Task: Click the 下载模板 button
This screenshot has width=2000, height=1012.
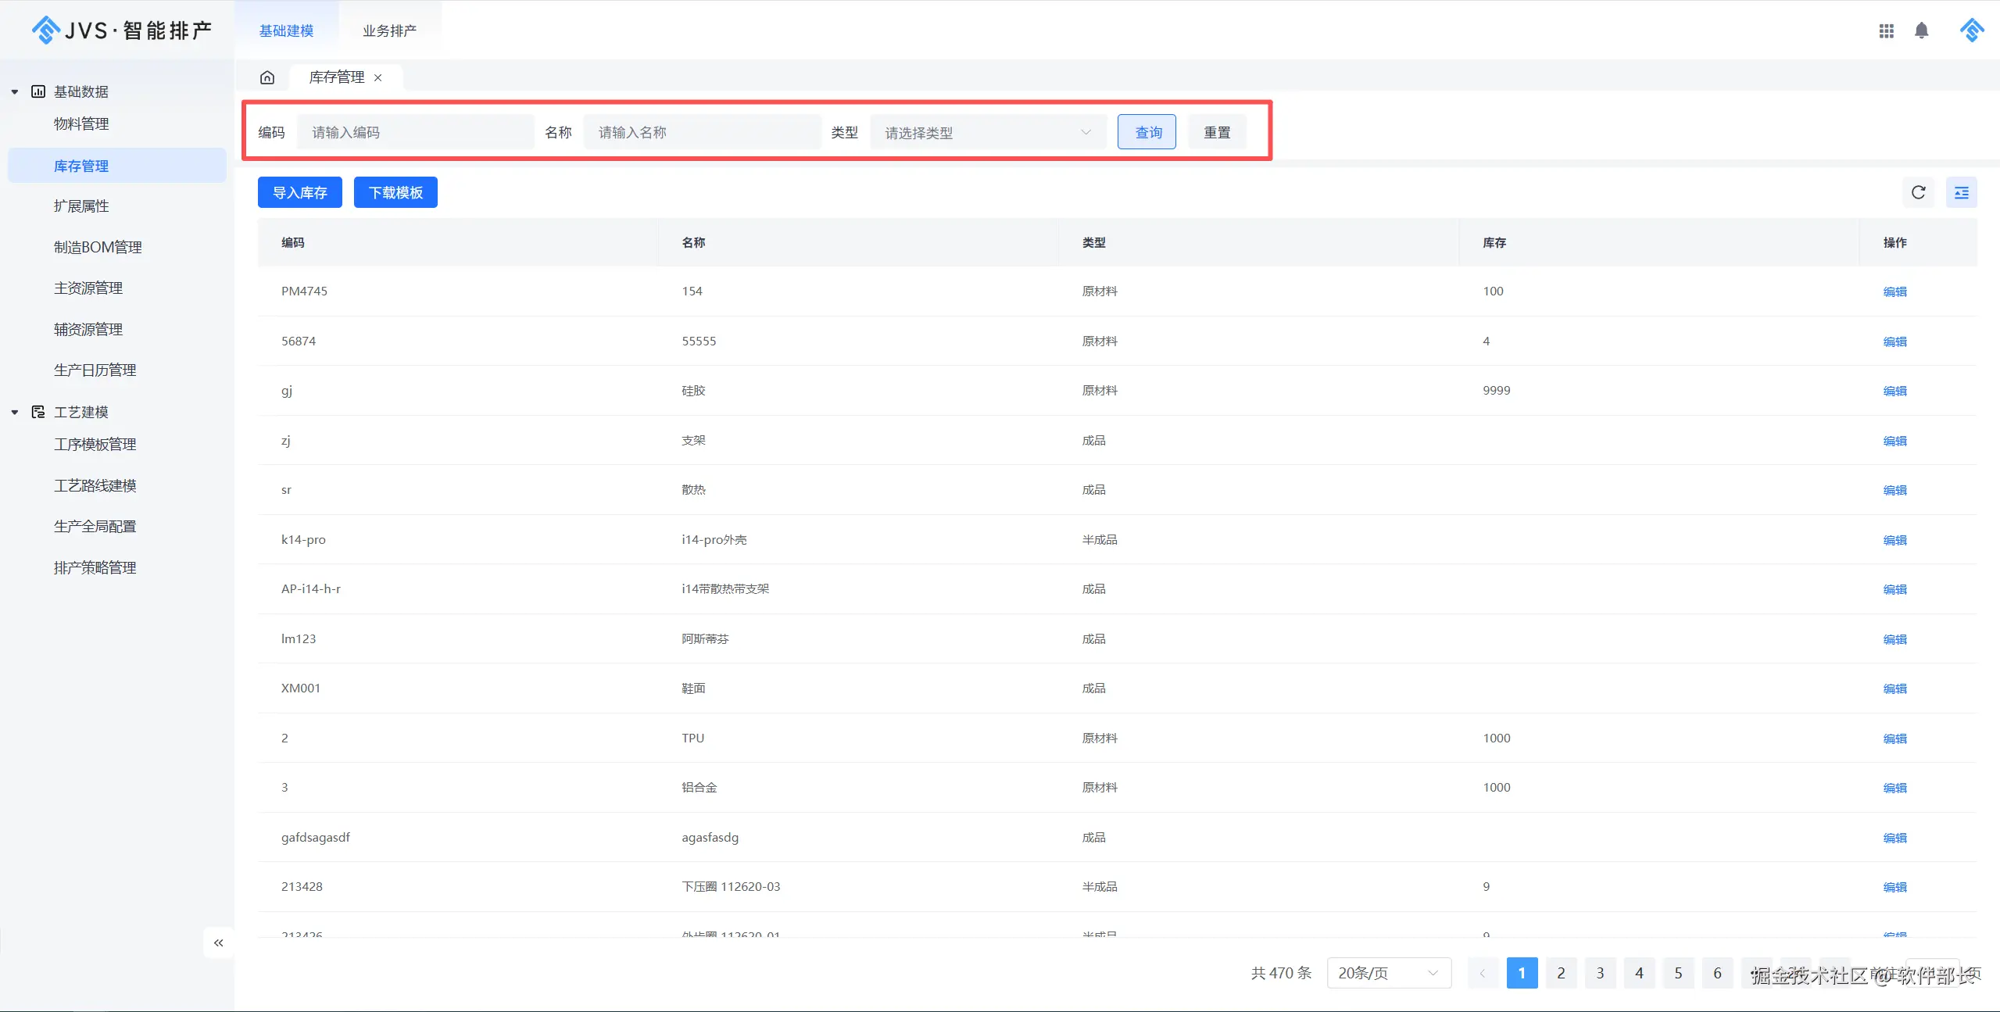Action: tap(395, 192)
